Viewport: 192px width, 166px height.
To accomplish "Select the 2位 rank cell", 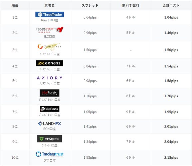I will pyautogui.click(x=15, y=33).
